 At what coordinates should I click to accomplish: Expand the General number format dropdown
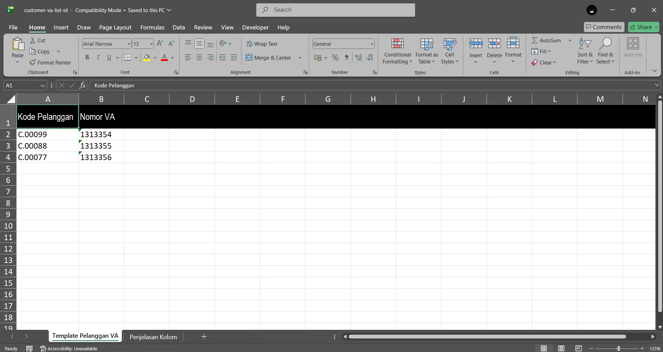(x=372, y=44)
